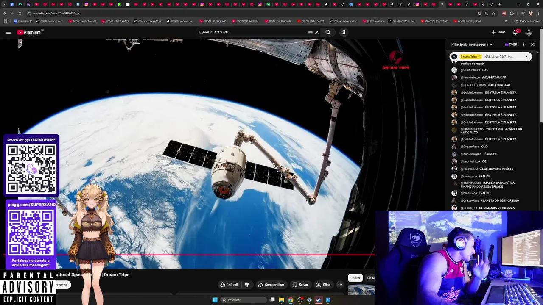
Task: Click the browser address bar URL
Action: point(56,13)
